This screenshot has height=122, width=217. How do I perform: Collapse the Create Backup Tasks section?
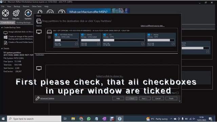[2, 27]
